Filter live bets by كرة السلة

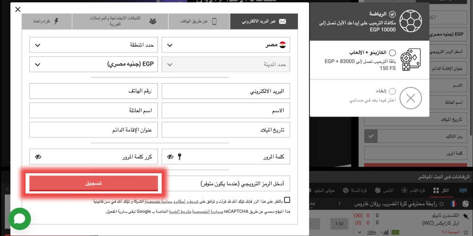tap(355, 191)
